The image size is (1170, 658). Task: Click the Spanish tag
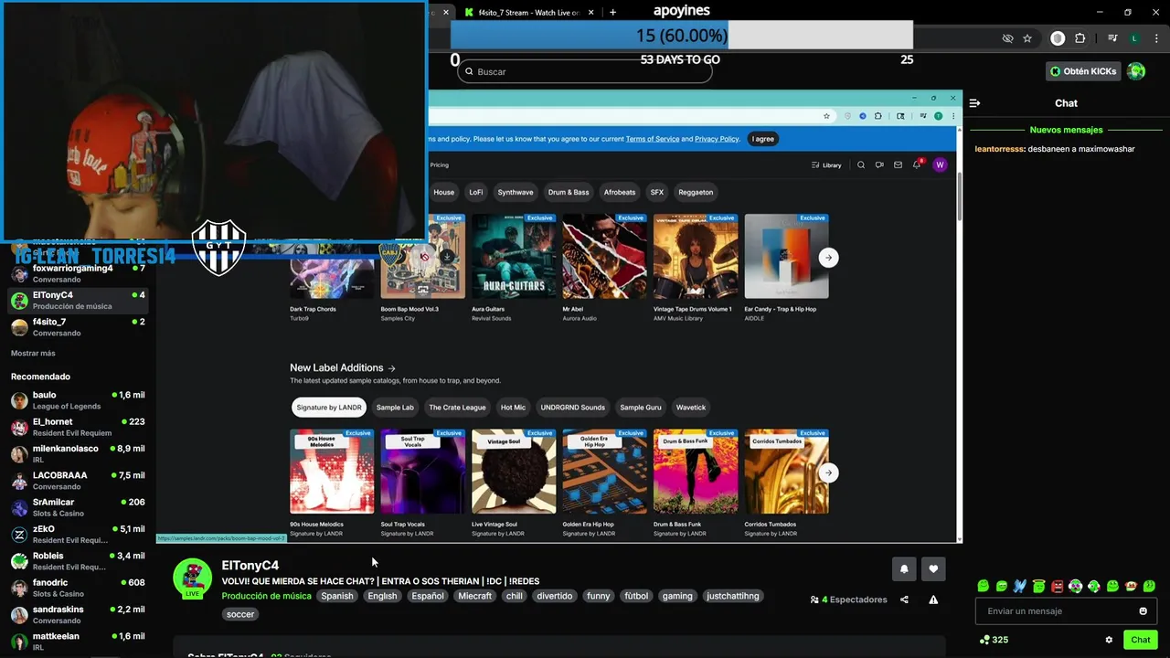point(336,596)
